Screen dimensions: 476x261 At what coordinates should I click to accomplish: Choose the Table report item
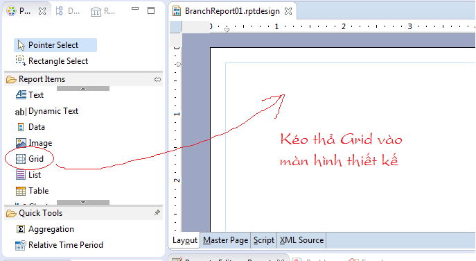32,191
